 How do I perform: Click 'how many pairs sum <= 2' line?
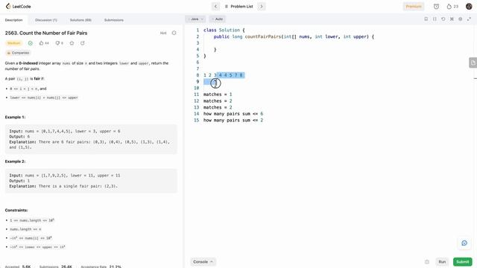pos(233,121)
